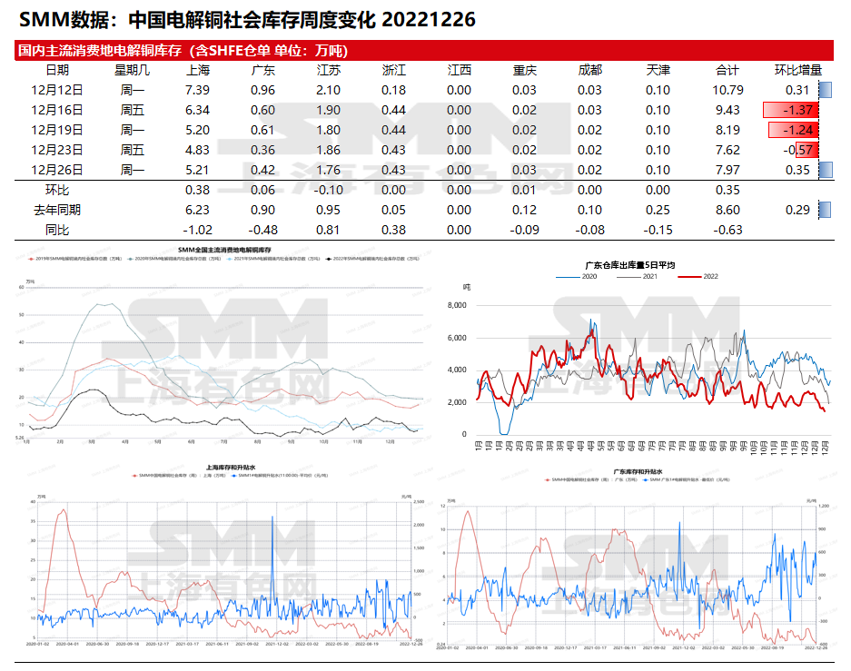Select year-over-year total -0.63
This screenshot has height=671, width=851.
tap(727, 230)
